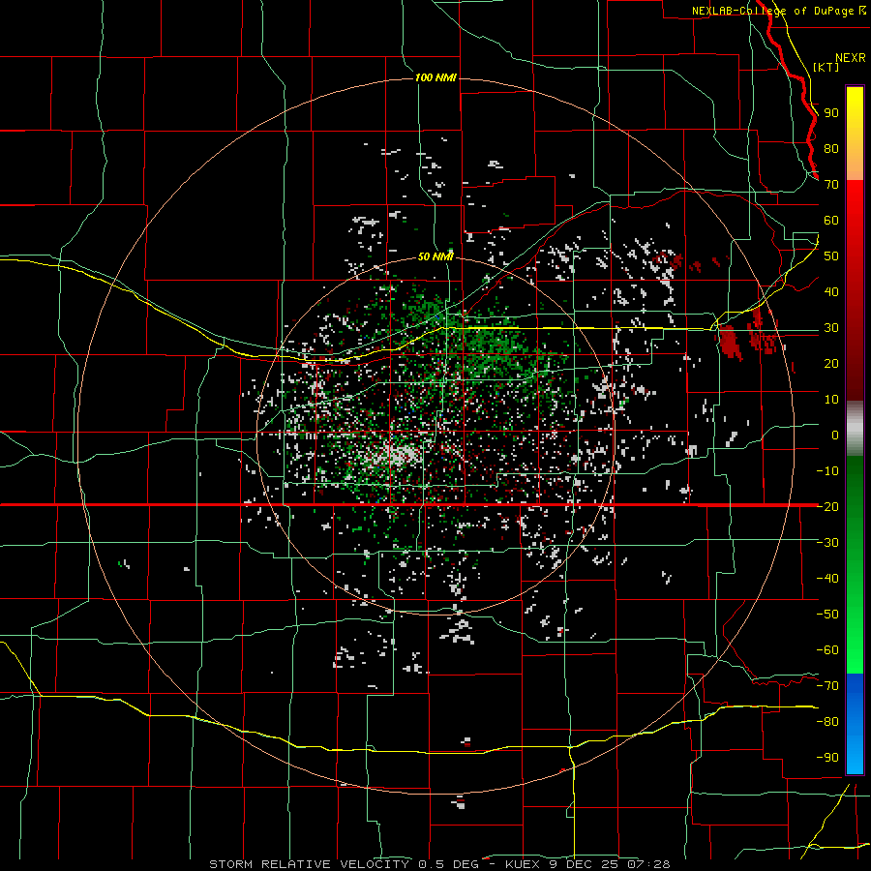
Task: Click the 40 value on velocity scale
Action: click(831, 291)
